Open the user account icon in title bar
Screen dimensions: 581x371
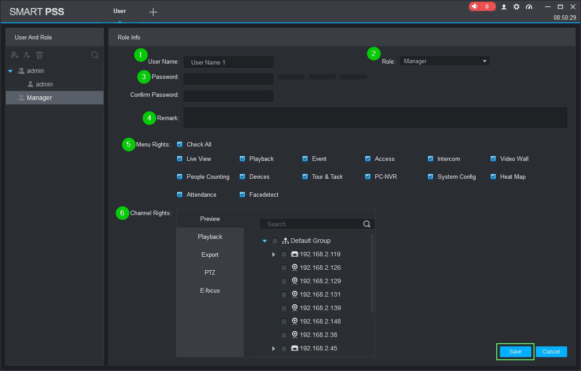(x=504, y=7)
